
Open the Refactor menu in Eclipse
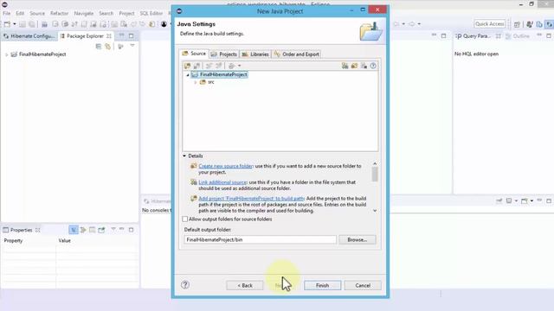[x=59, y=14]
